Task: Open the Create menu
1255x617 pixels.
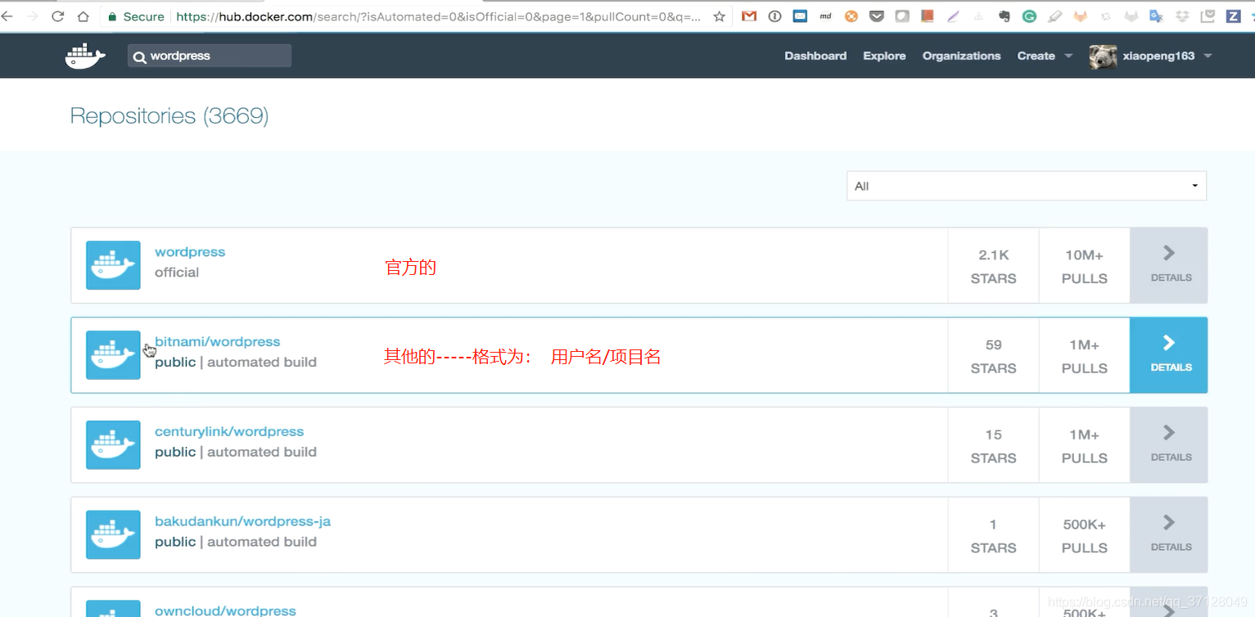Action: pos(1036,56)
